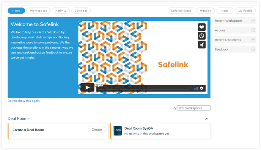This screenshot has width=261, height=150.
Task: Click the 'Recent Documents' label
Action: pos(228,40)
